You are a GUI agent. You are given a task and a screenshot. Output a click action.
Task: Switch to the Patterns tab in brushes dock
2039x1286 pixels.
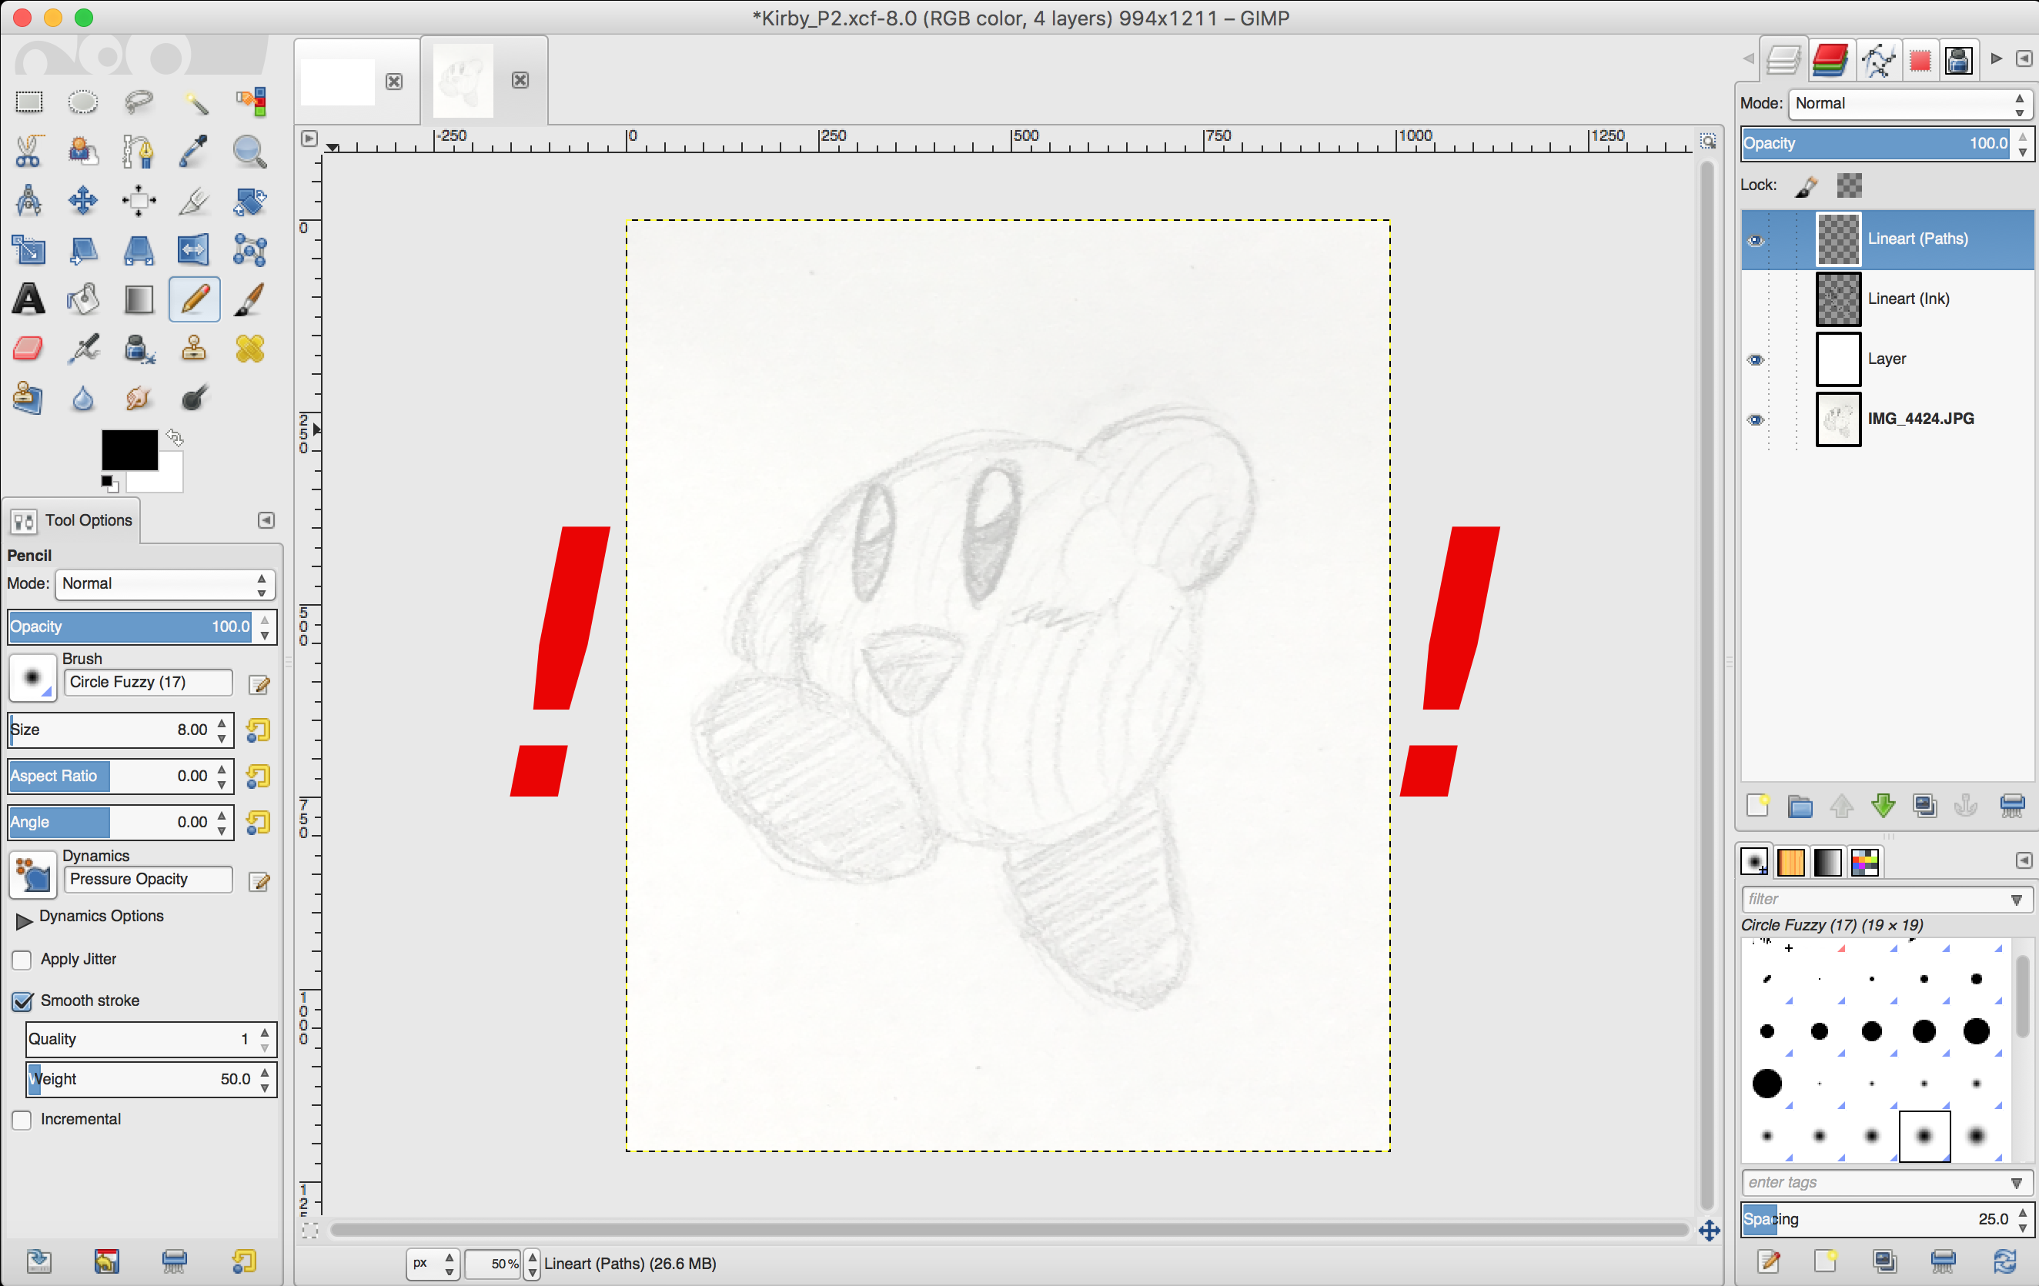tap(1791, 863)
